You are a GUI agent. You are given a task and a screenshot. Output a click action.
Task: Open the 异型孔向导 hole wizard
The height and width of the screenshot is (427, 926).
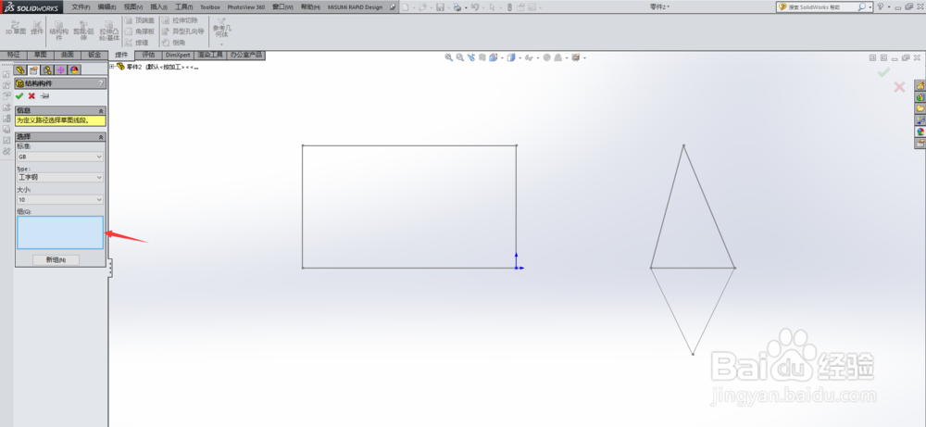183,31
